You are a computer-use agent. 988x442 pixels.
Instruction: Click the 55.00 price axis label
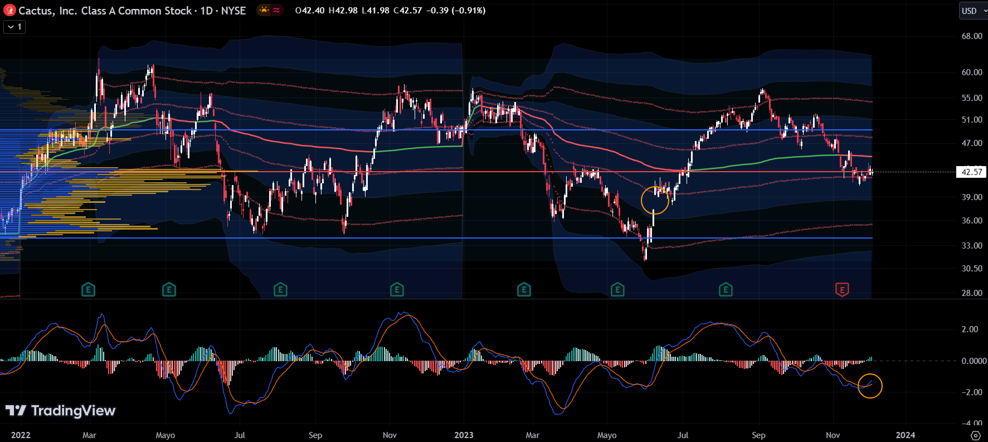972,98
